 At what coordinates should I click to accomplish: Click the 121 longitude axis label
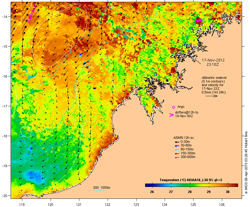coord(79,205)
